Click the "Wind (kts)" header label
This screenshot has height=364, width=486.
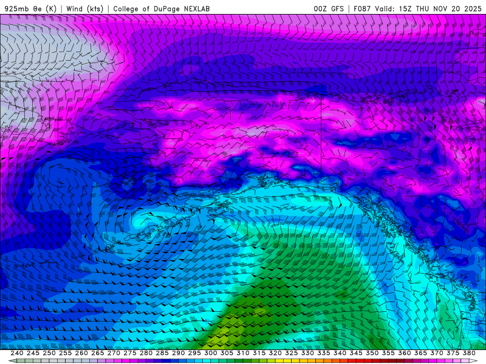pyautogui.click(x=85, y=8)
